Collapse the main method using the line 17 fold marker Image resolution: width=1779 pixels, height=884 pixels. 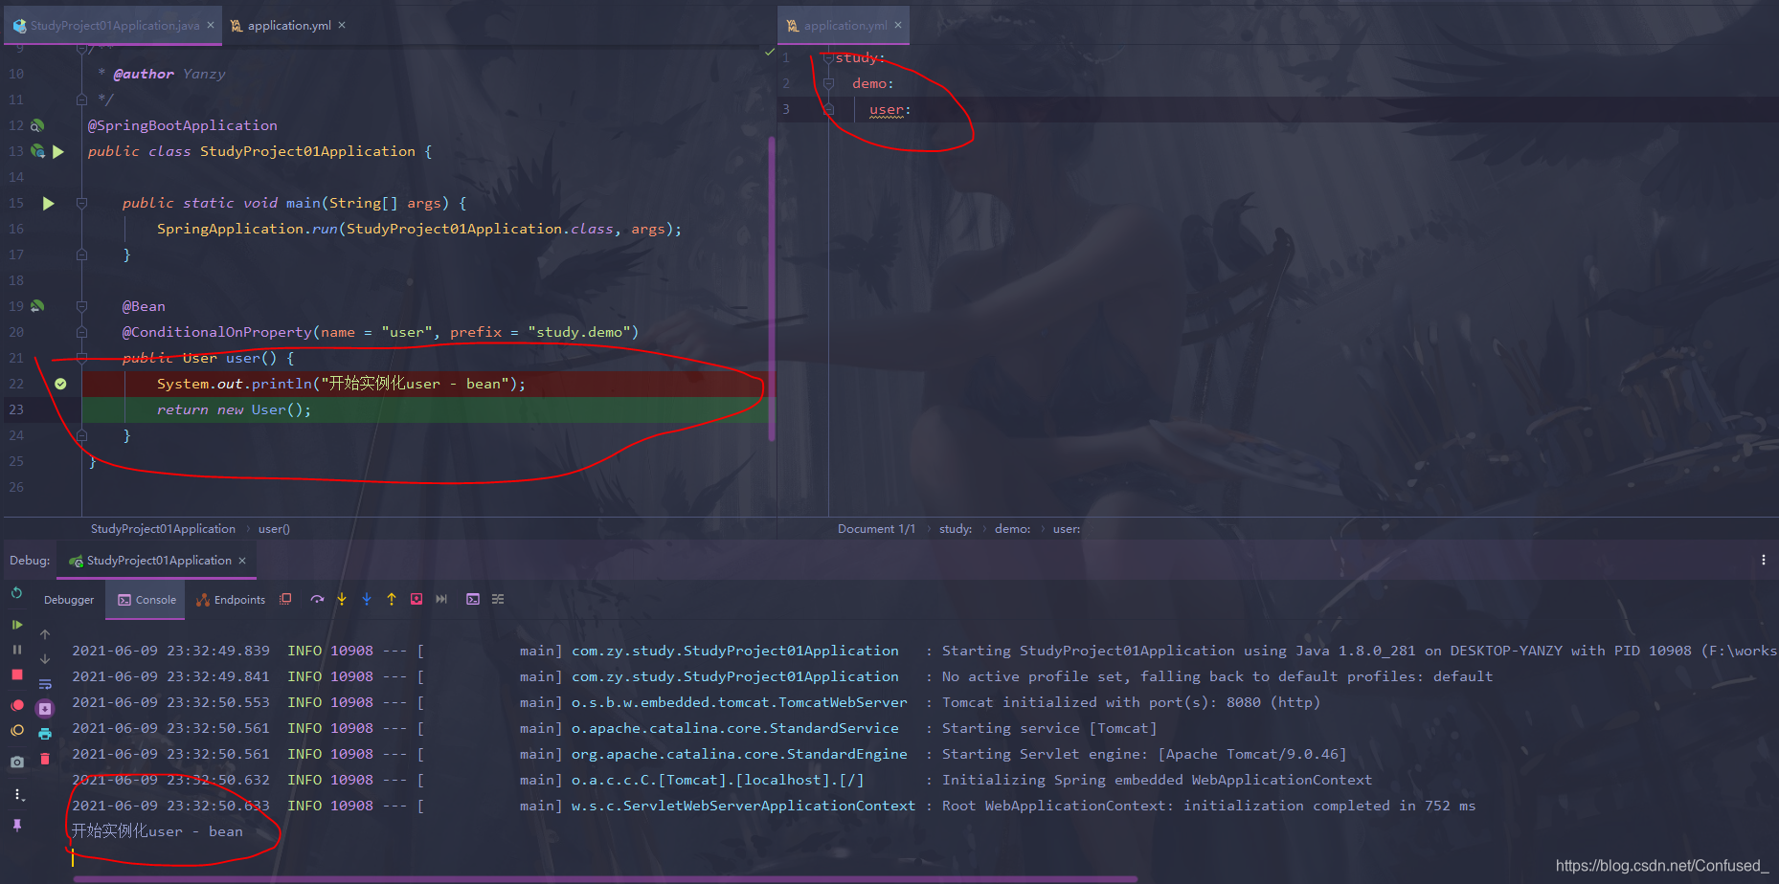(82, 254)
